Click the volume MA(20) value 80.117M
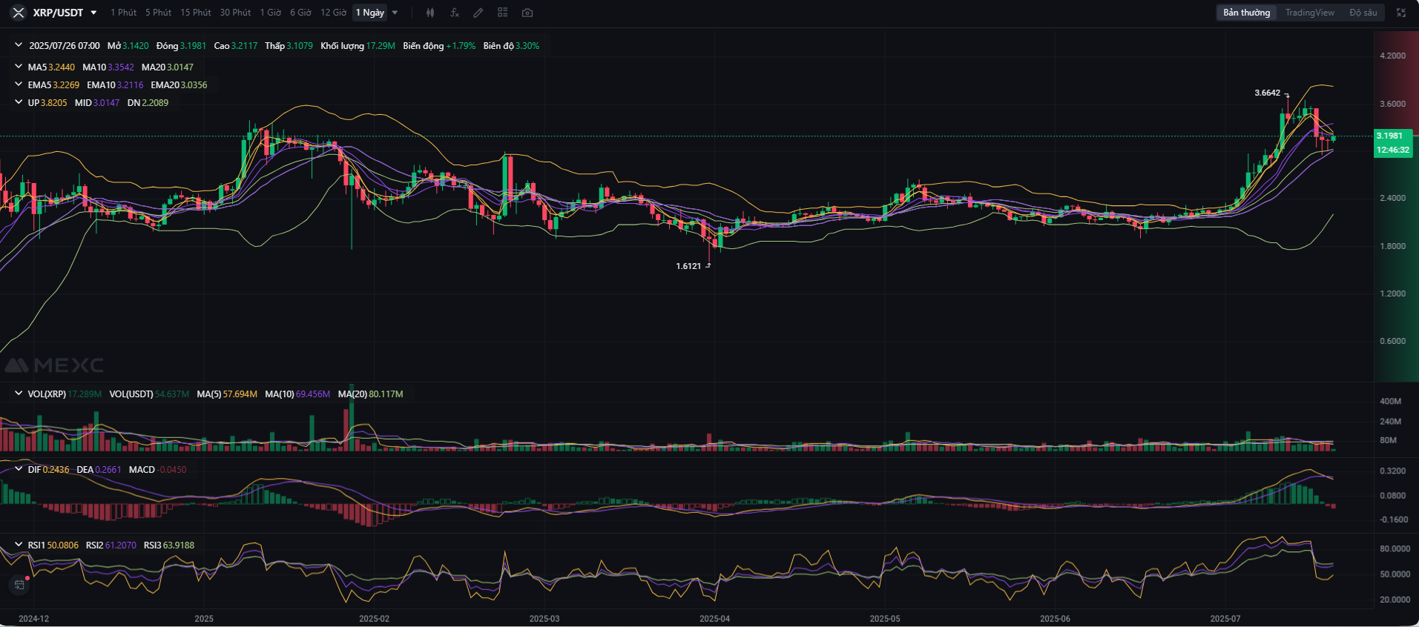 [386, 394]
